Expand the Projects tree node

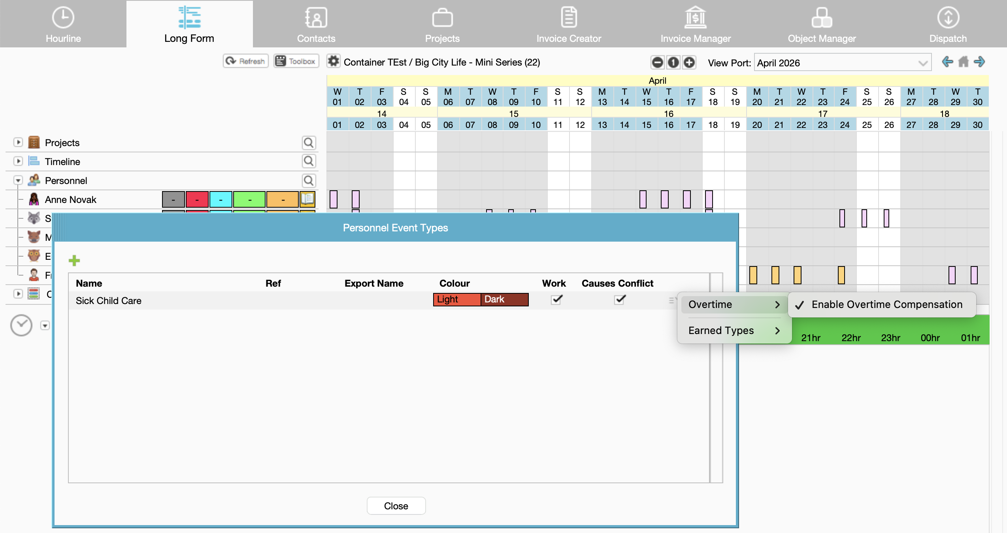click(18, 142)
